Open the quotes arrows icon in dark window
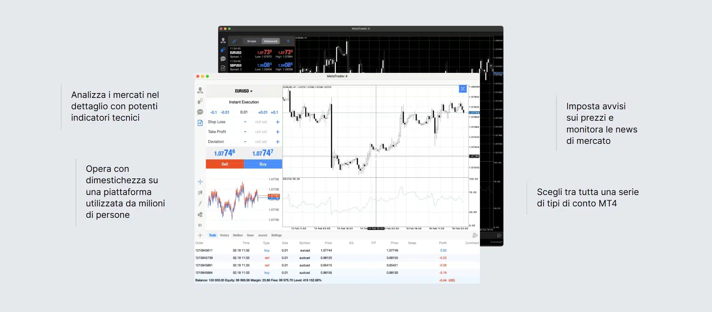Screen dimensions: 712x312 (x=223, y=49)
